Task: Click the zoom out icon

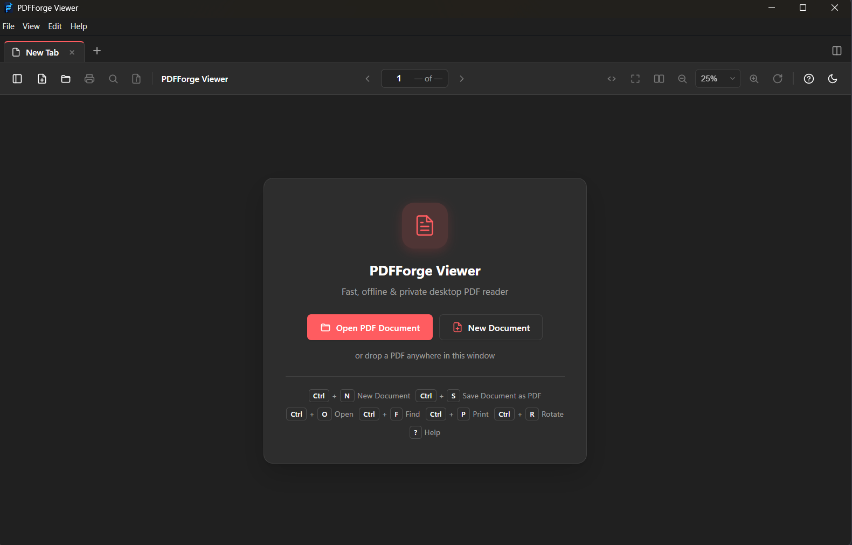Action: click(x=682, y=79)
